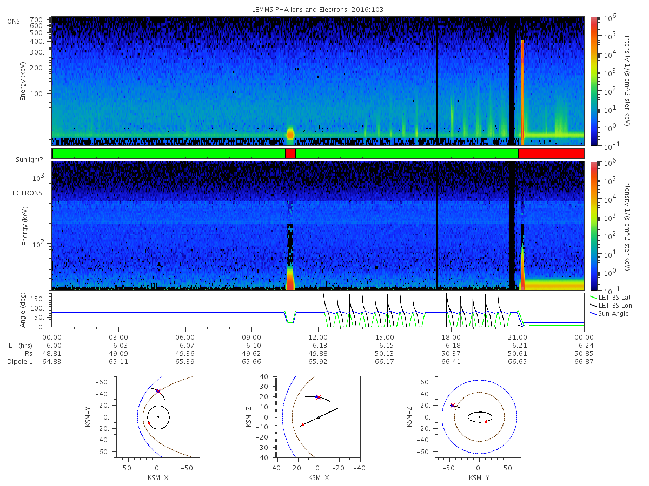Image resolution: width=649 pixels, height=486 pixels.
Task: Click the '09:00' time tick label
Action: [251, 337]
